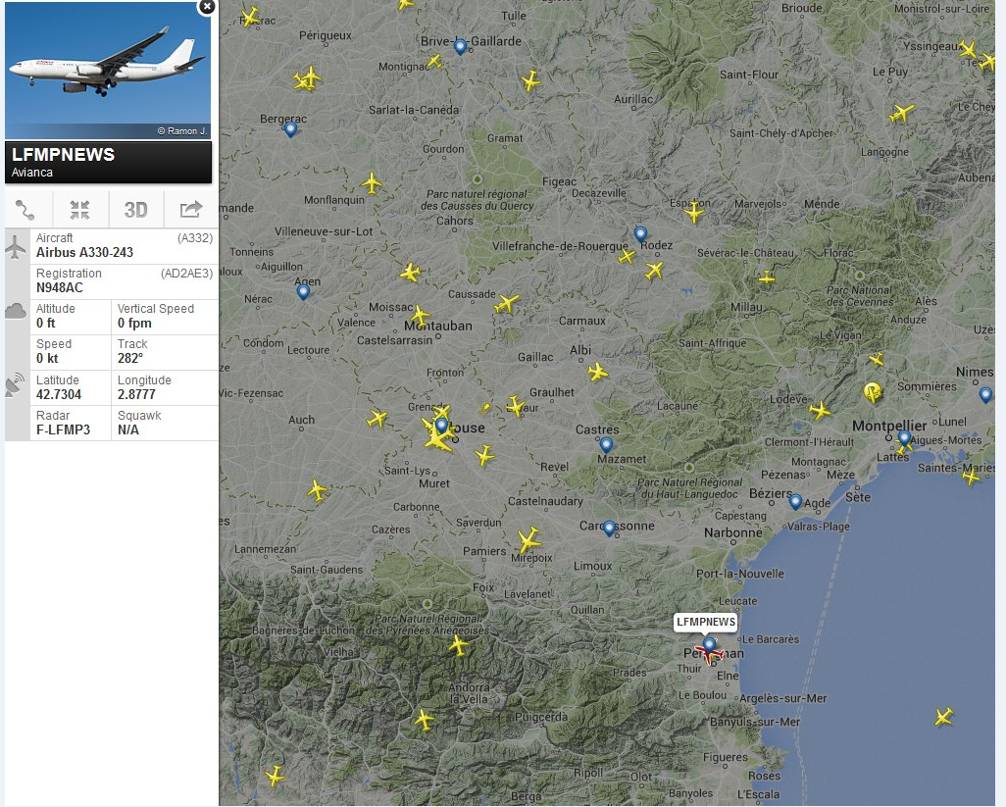Click the Ramon J. photo credit

pyautogui.click(x=182, y=130)
